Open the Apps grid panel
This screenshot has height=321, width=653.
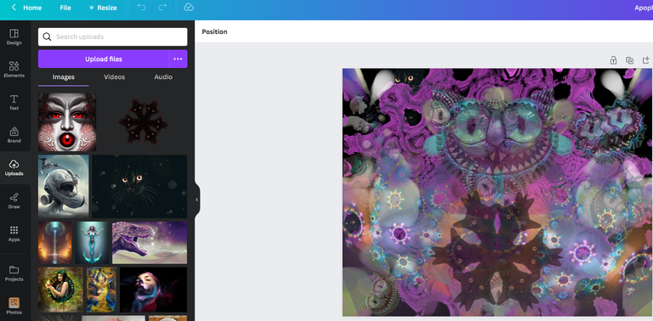click(14, 234)
